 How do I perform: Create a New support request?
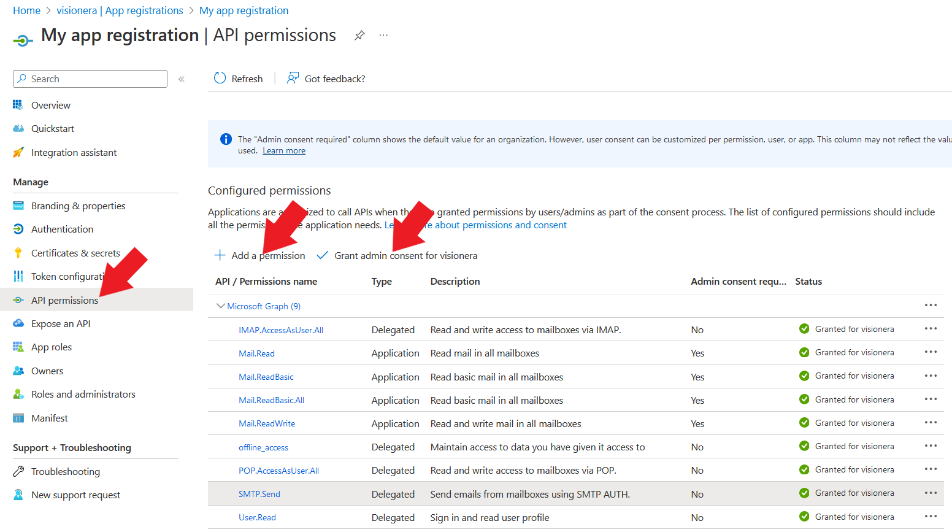pos(75,495)
